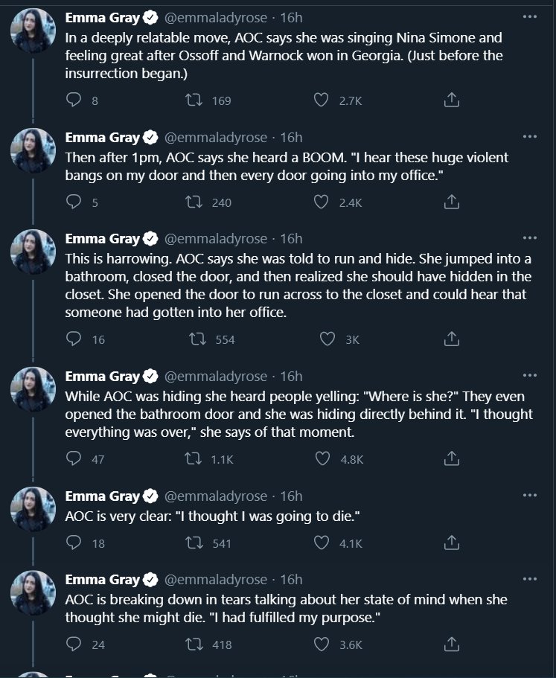Viewport: 556px width, 678px height.
Task: Like the 'This is harrowing' tweet
Action: click(327, 339)
